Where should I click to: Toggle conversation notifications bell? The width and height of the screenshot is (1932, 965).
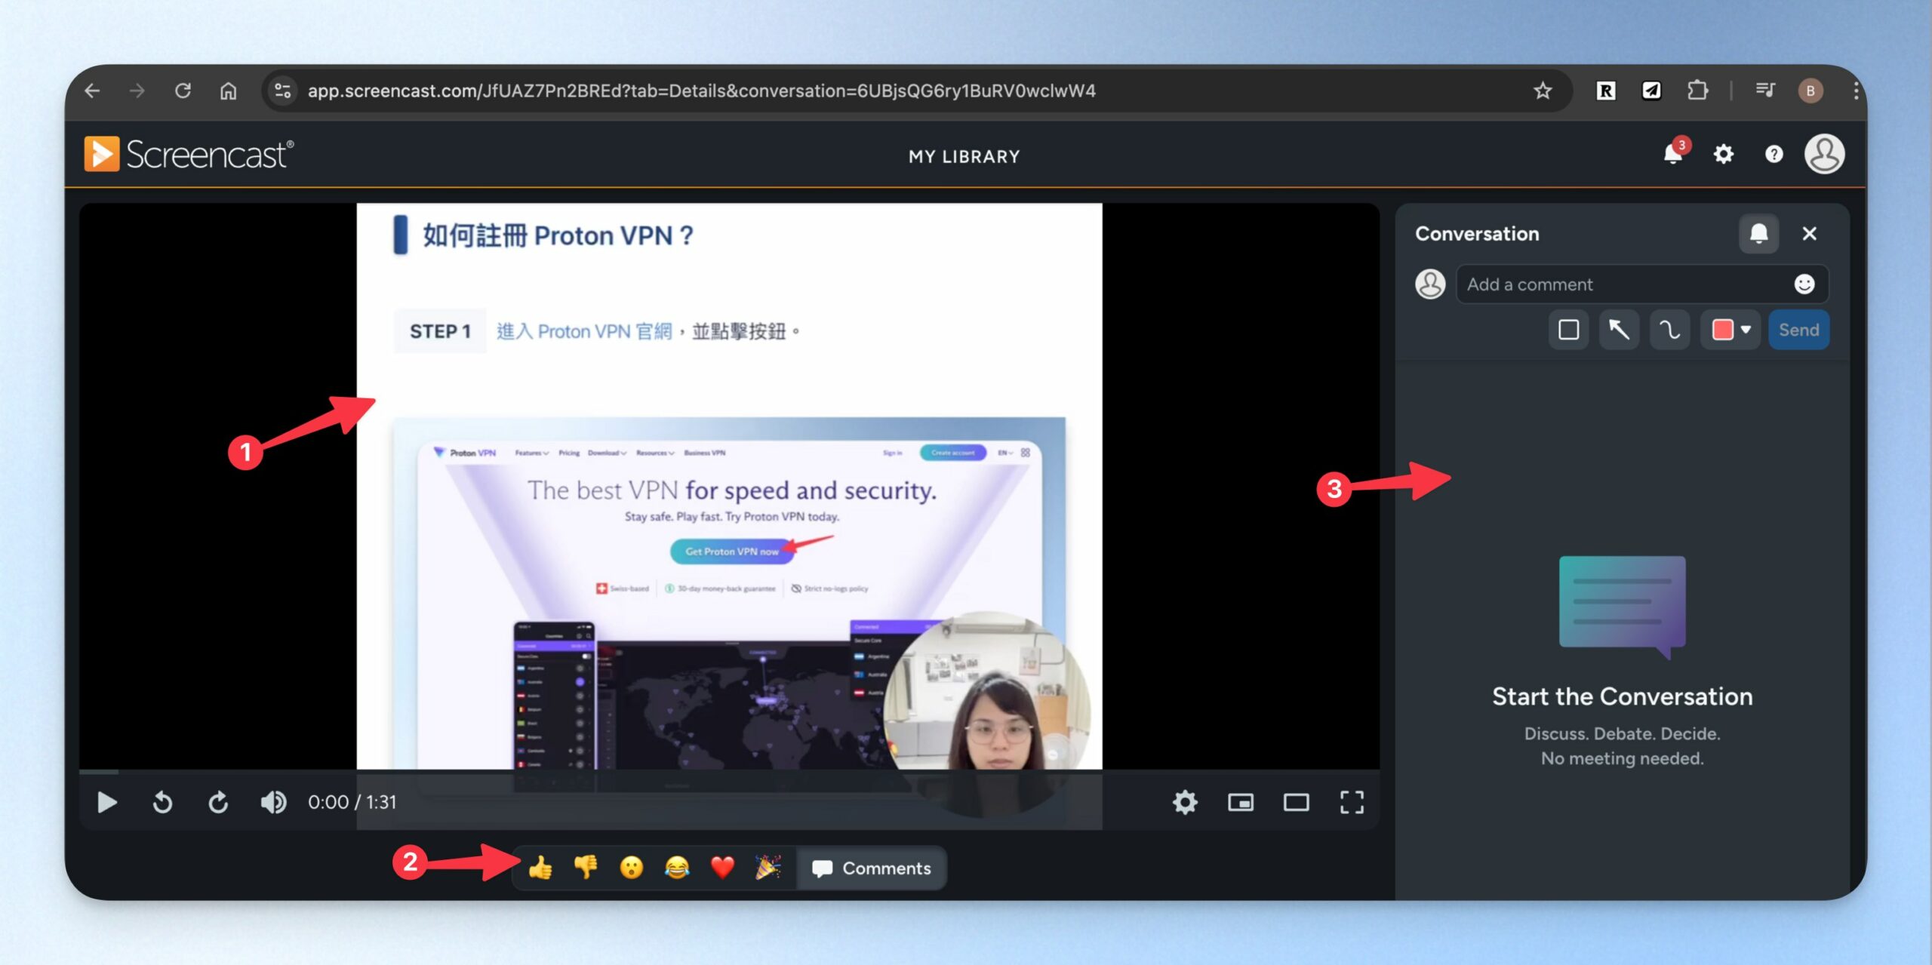click(1758, 234)
